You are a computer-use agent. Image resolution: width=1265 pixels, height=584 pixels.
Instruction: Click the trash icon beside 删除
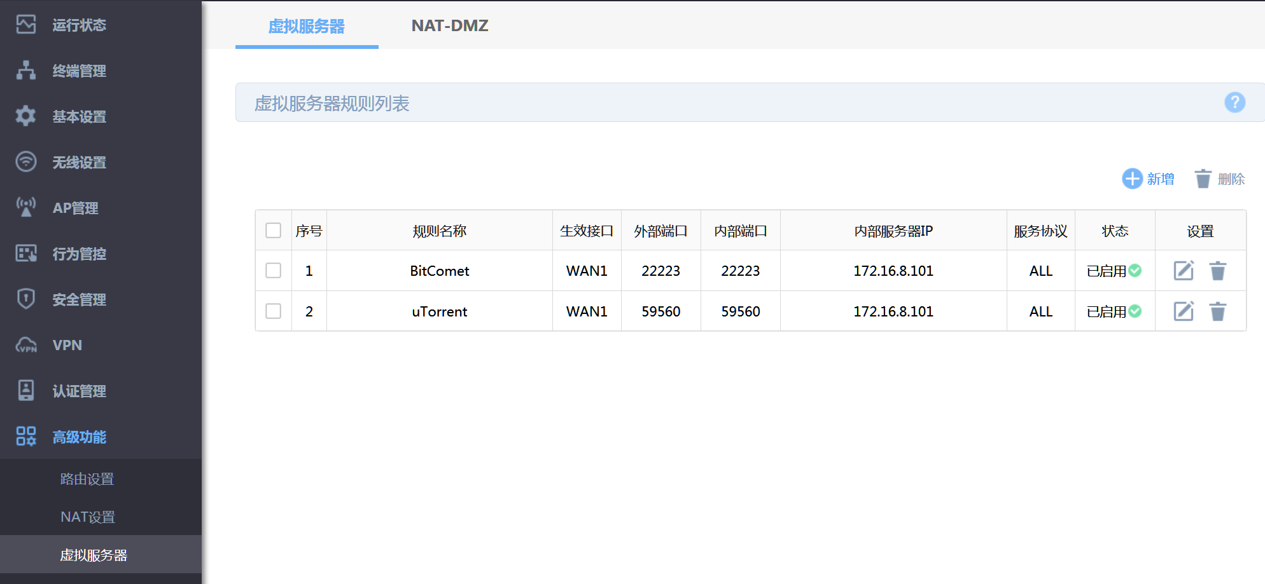point(1203,179)
